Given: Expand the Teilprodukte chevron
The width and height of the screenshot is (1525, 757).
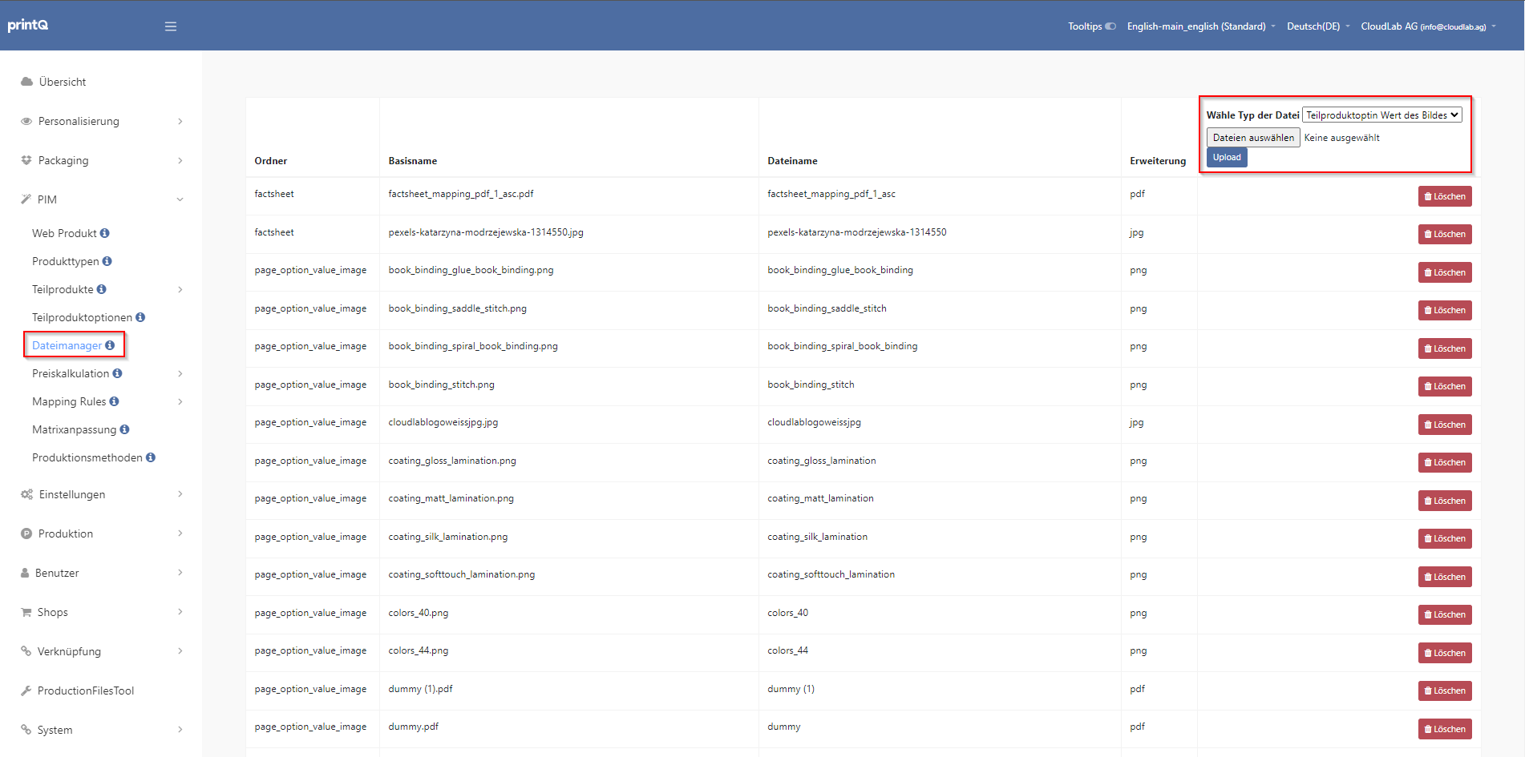Looking at the screenshot, I should pos(180,289).
